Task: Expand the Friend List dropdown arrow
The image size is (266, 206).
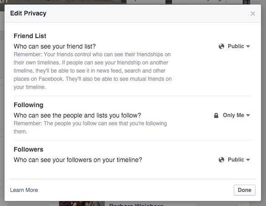Action: coord(248,46)
